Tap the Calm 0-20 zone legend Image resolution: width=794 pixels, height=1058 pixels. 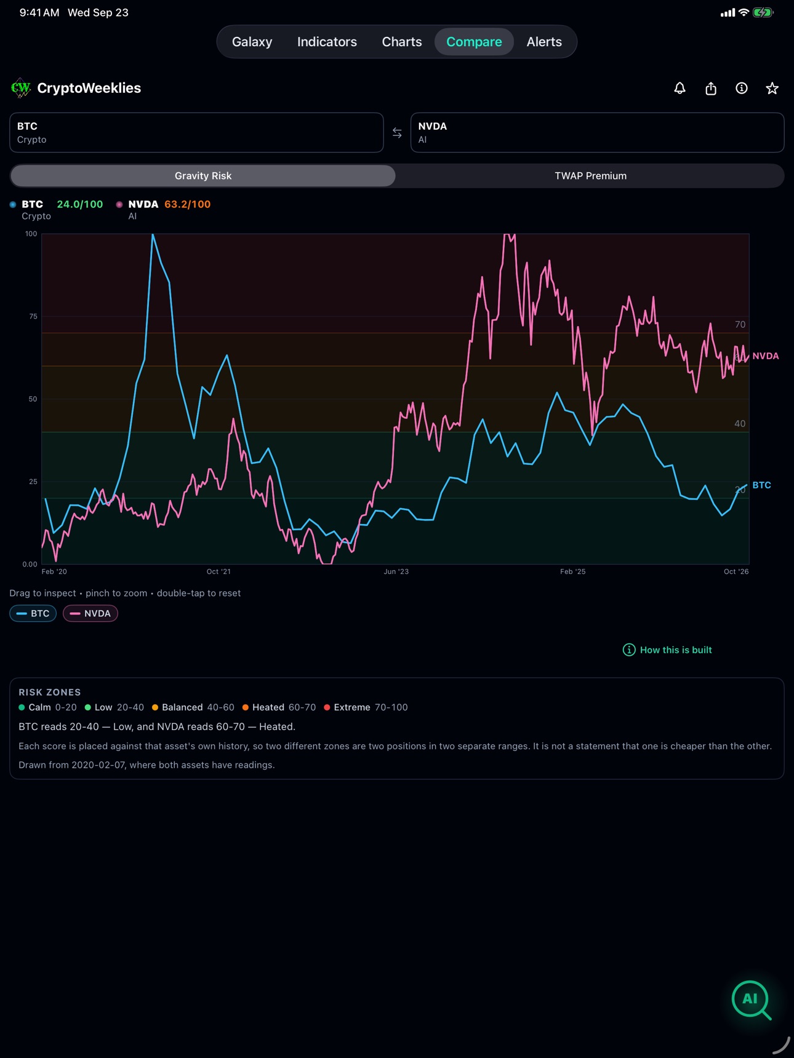[47, 708]
